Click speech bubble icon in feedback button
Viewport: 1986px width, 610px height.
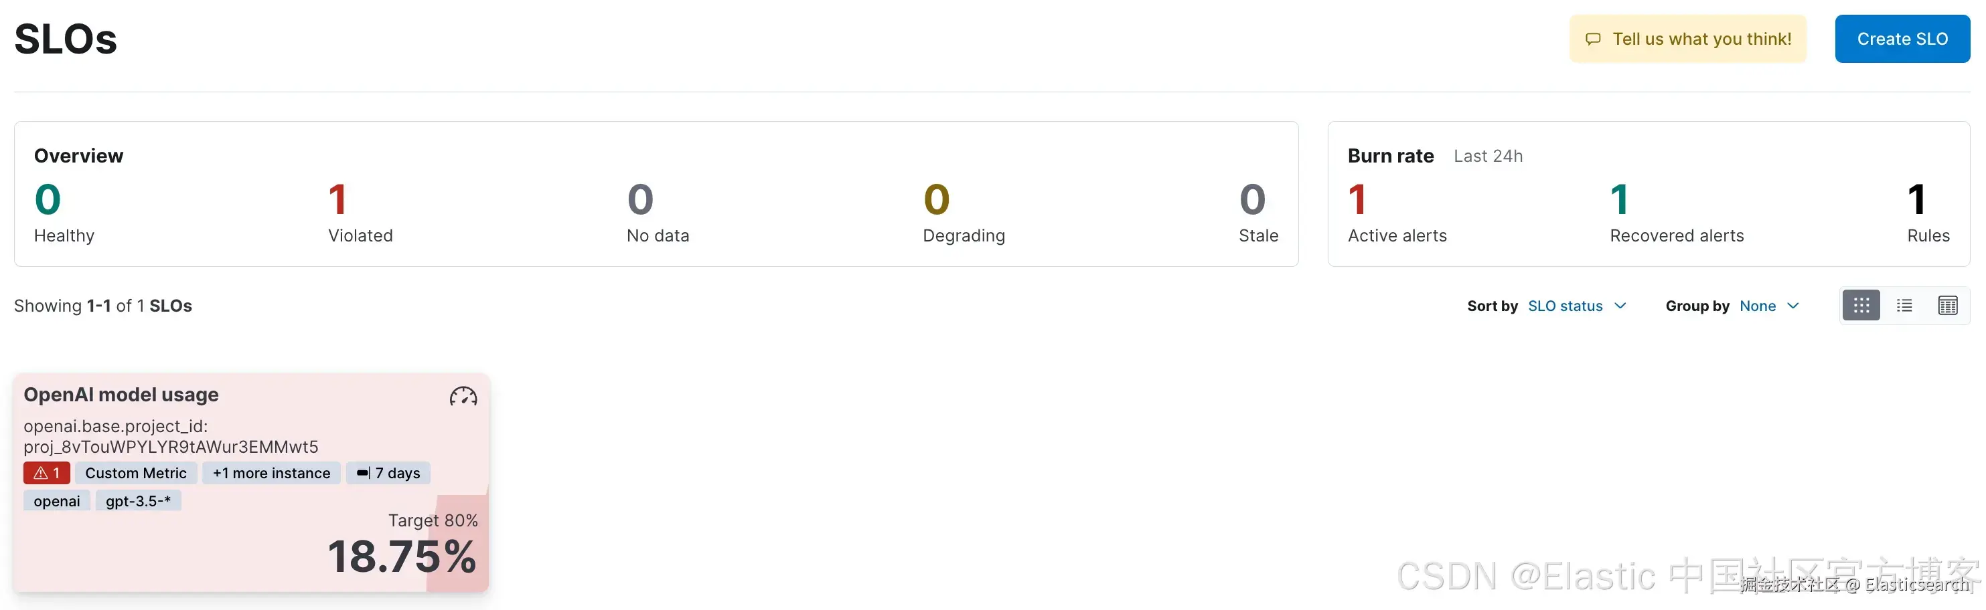[x=1592, y=39]
